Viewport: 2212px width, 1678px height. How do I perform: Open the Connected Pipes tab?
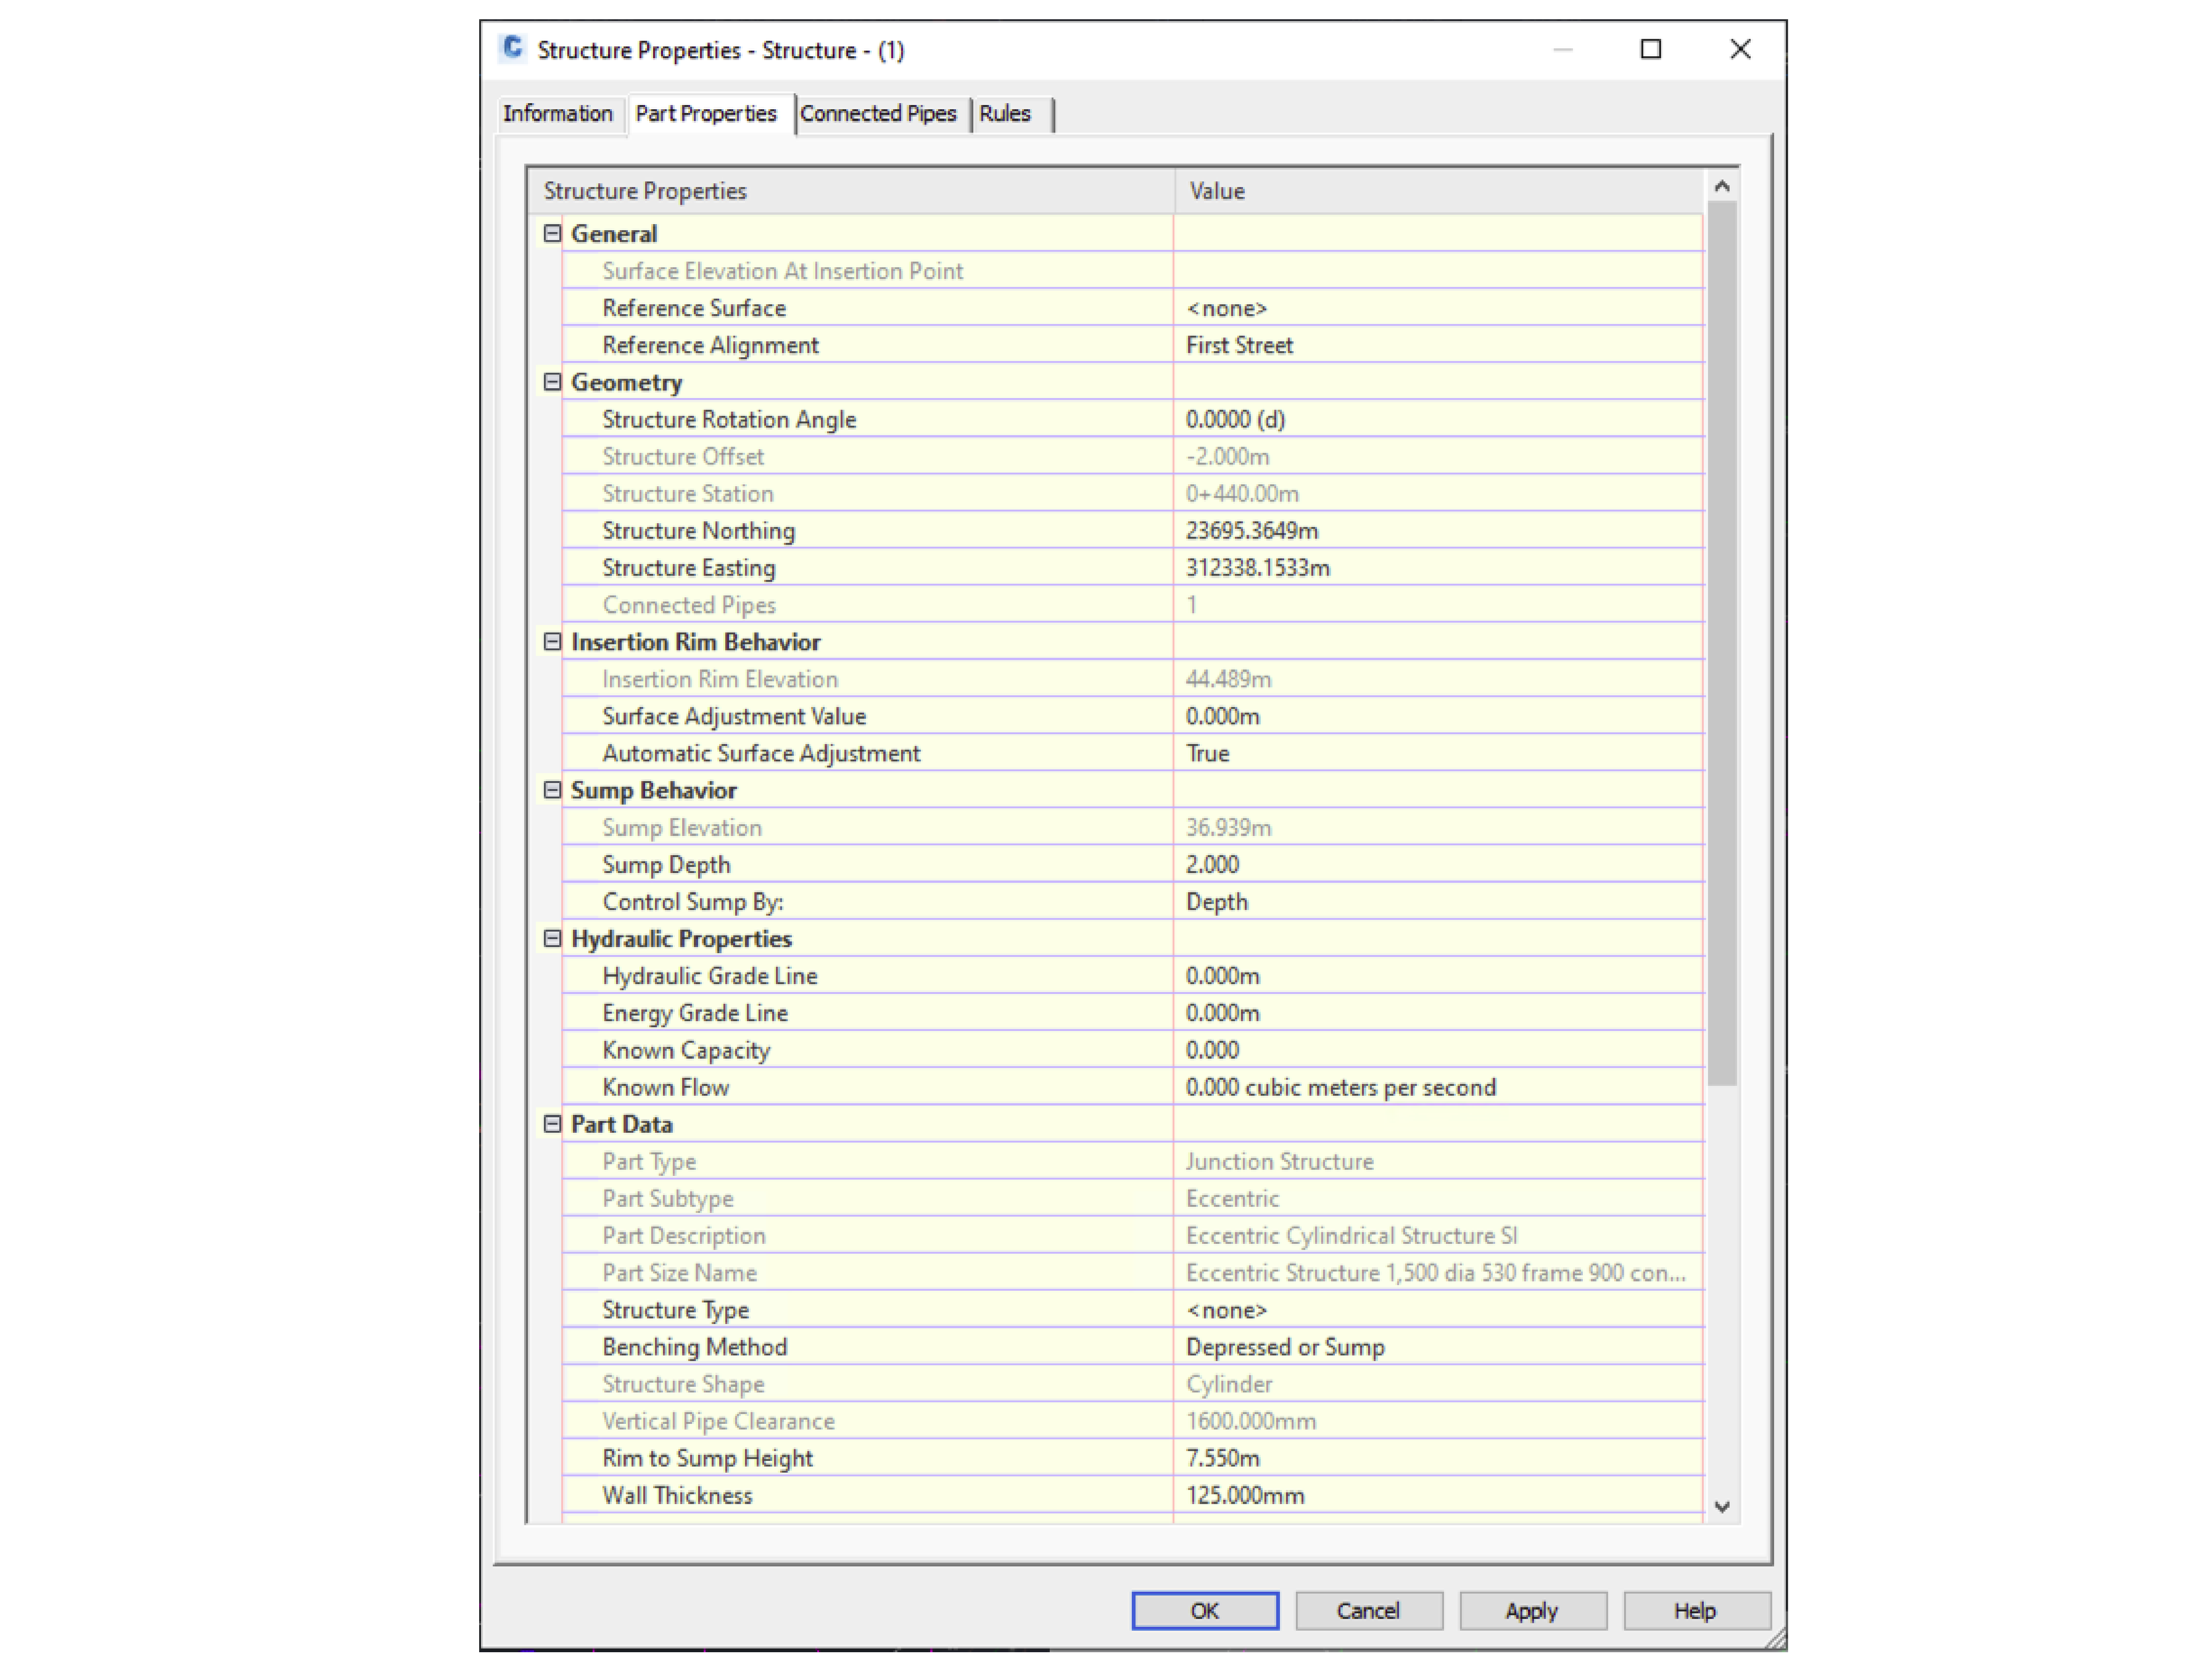tap(877, 114)
